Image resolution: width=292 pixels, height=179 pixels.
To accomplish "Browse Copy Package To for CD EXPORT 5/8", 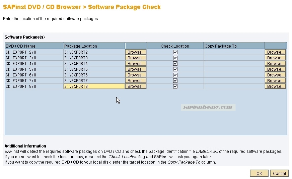I will pos(276,69).
